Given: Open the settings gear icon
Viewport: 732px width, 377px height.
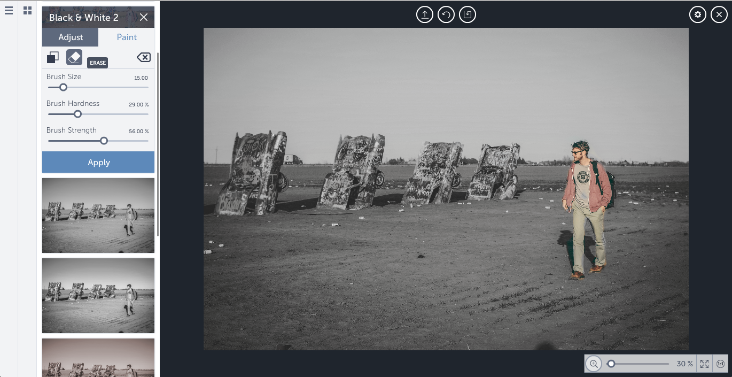Looking at the screenshot, I should point(698,14).
